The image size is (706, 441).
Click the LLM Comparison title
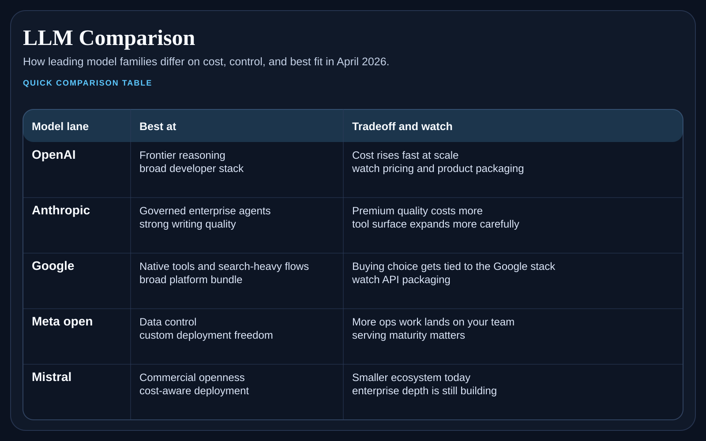[109, 38]
